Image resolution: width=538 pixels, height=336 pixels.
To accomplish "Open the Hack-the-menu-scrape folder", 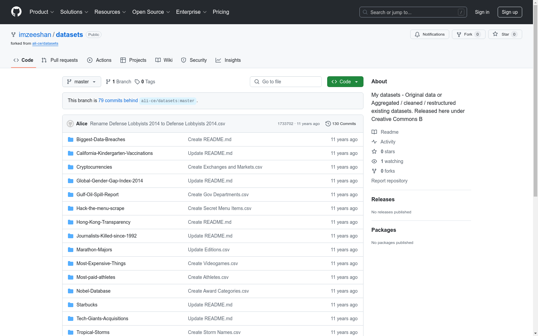I will (x=100, y=208).
